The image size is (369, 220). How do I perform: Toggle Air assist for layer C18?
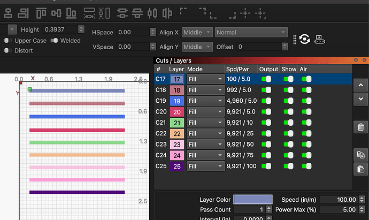(306, 90)
